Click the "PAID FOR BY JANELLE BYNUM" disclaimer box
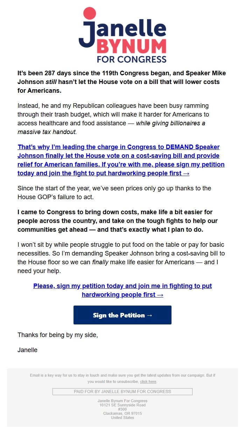Screen dimensions: 245x427 tap(122, 391)
